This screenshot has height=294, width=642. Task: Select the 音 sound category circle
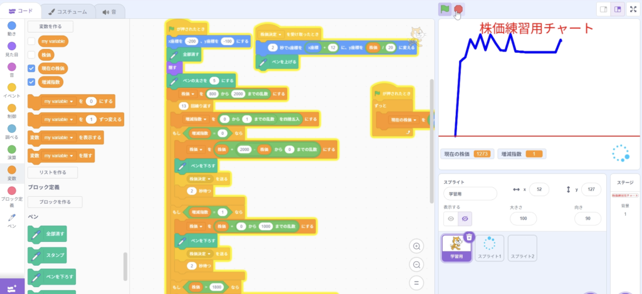(x=12, y=70)
